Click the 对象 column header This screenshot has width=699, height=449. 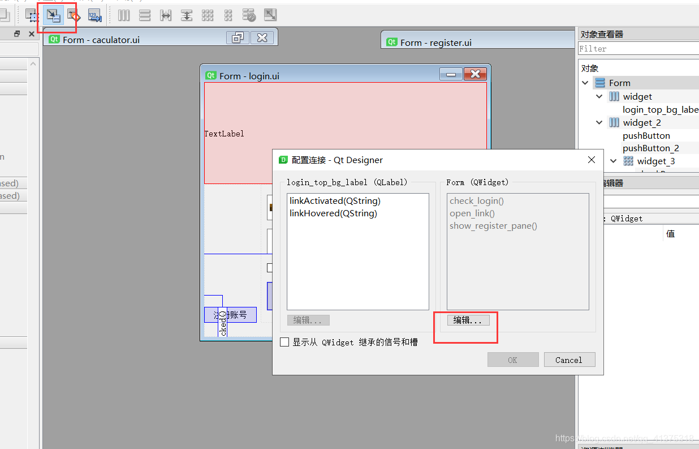pos(590,68)
